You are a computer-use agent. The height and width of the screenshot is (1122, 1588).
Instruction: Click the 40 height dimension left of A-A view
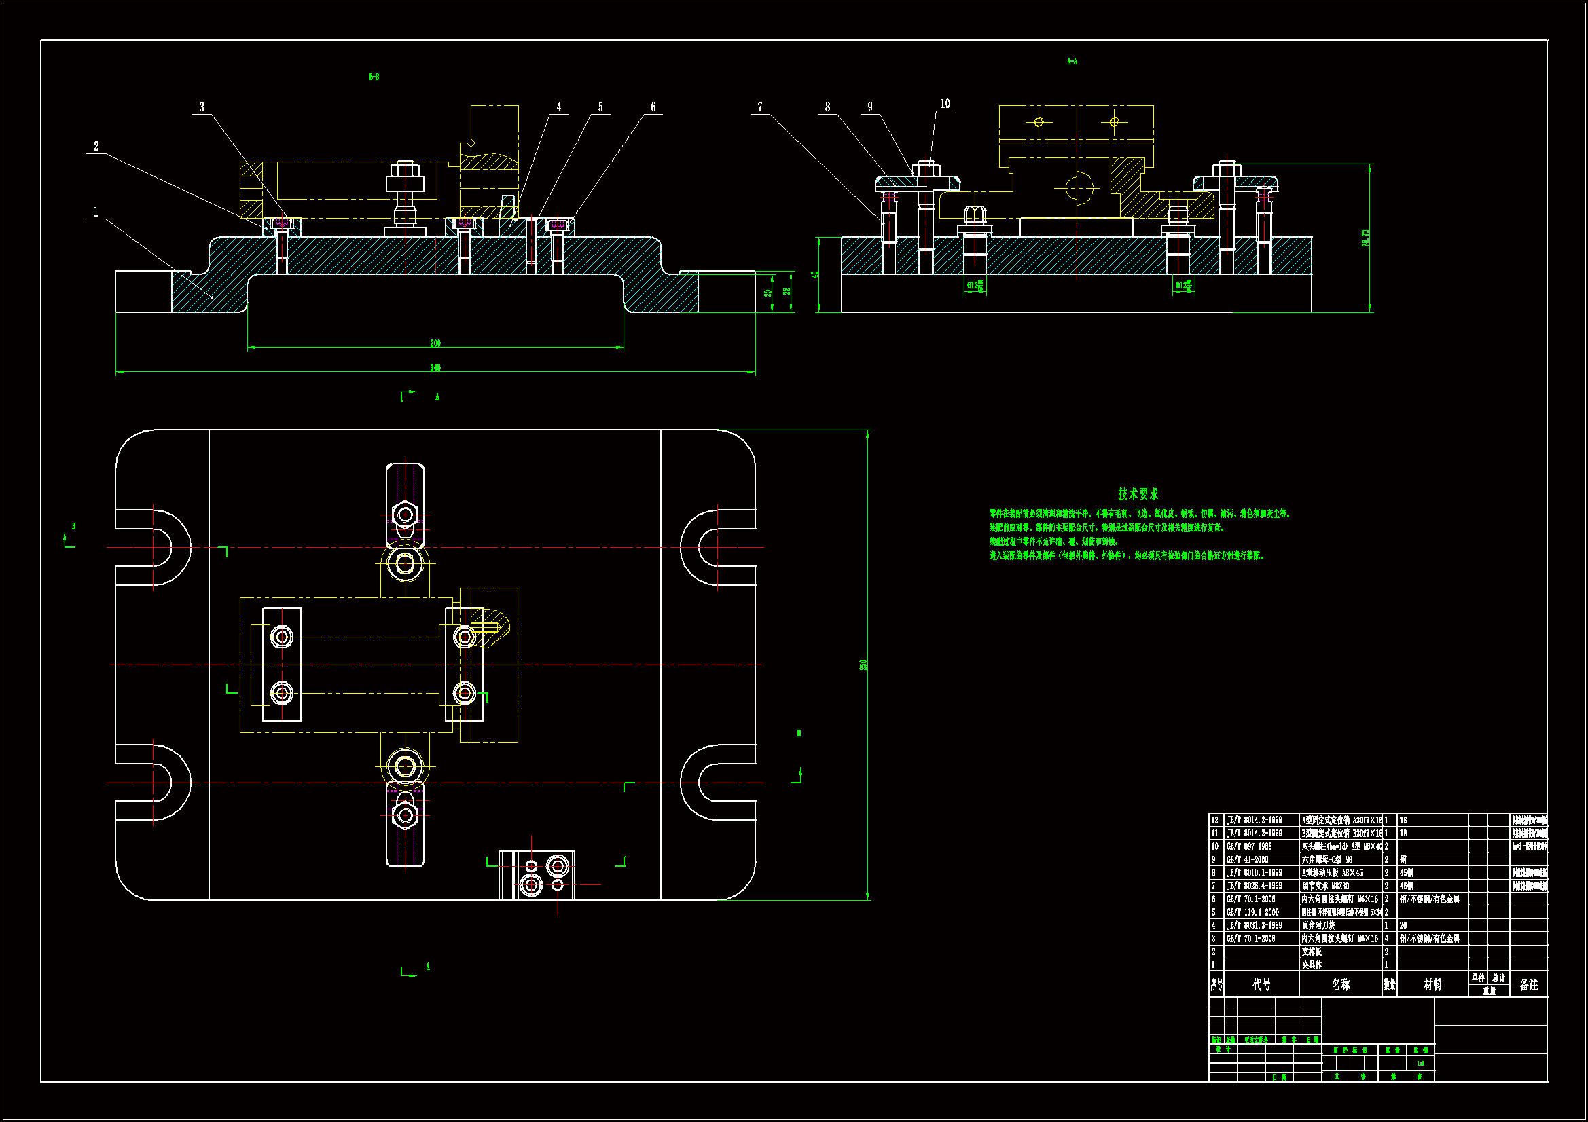coord(815,274)
